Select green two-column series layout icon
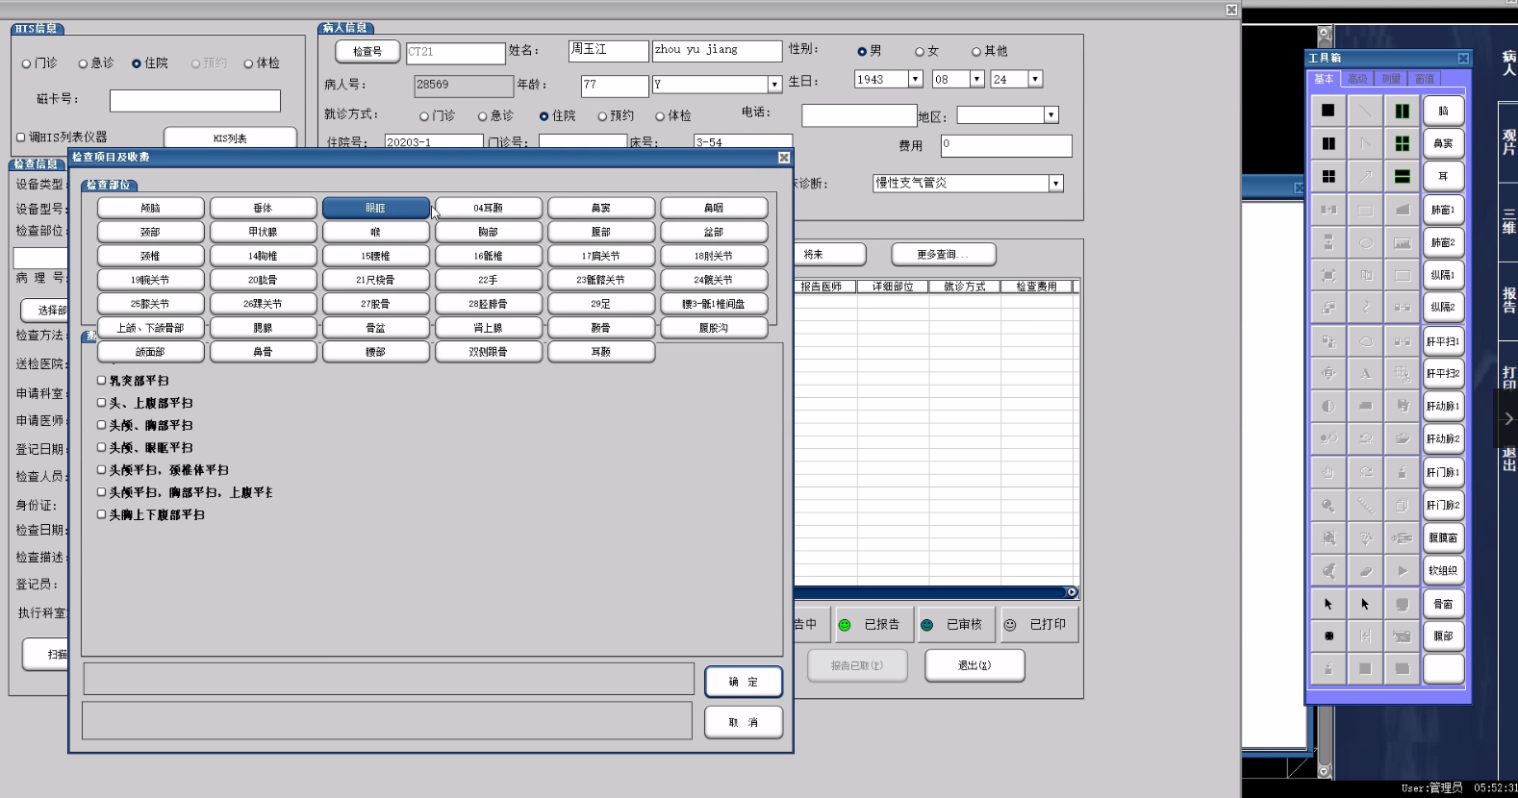1518x798 pixels. 1402,111
